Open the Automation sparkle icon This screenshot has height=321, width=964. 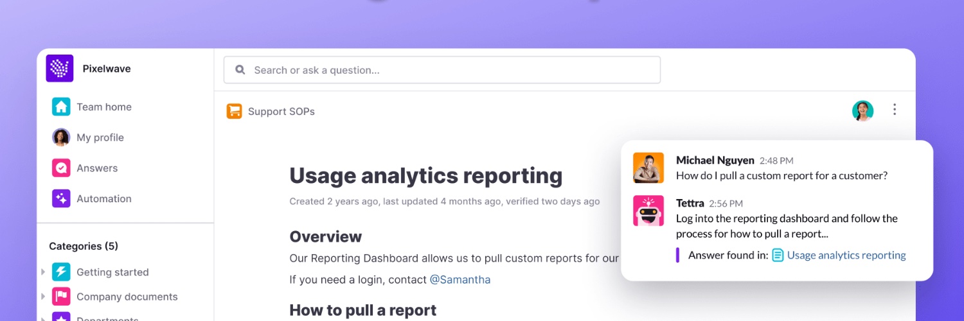point(61,198)
